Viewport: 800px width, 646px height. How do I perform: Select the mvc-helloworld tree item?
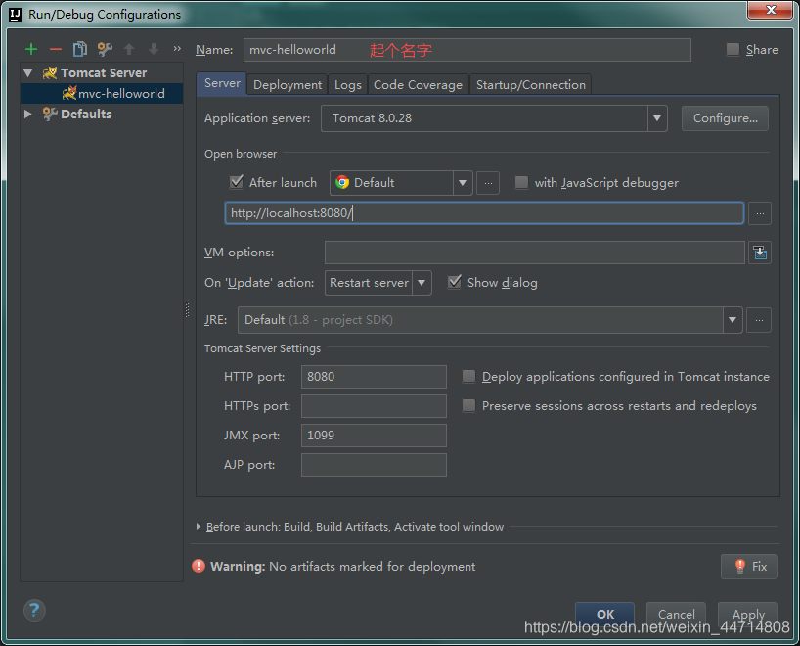(102, 93)
